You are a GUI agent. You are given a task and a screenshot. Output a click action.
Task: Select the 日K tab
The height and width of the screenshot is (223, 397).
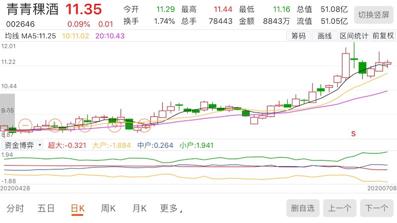click(77, 209)
